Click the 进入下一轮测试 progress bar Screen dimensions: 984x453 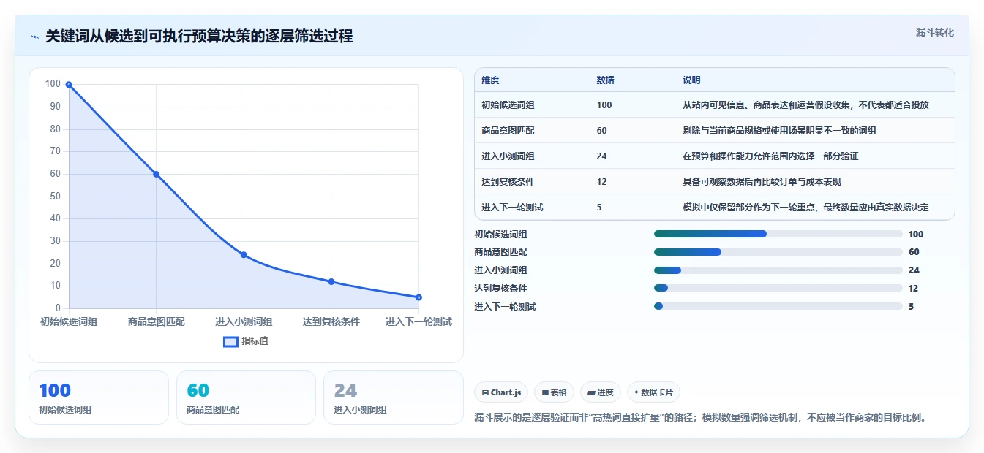click(778, 307)
